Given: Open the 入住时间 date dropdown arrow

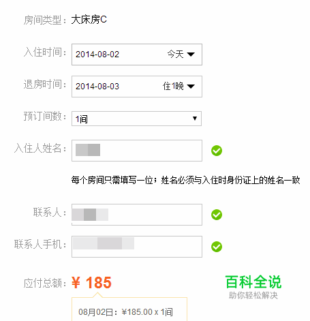Looking at the screenshot, I should tap(191, 55).
